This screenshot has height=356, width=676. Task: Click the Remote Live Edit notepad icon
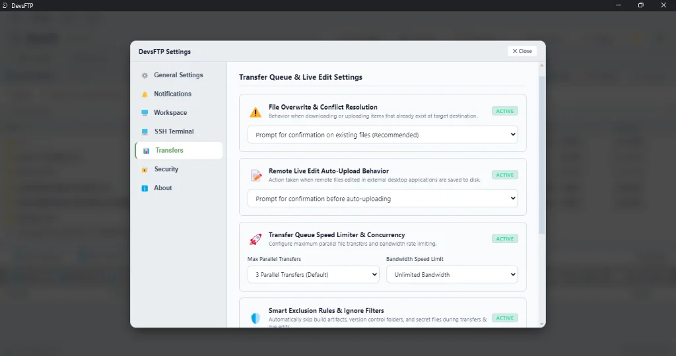255,176
